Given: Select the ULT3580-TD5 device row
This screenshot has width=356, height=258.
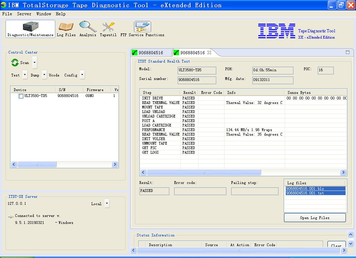Looking at the screenshot, I should point(64,96).
